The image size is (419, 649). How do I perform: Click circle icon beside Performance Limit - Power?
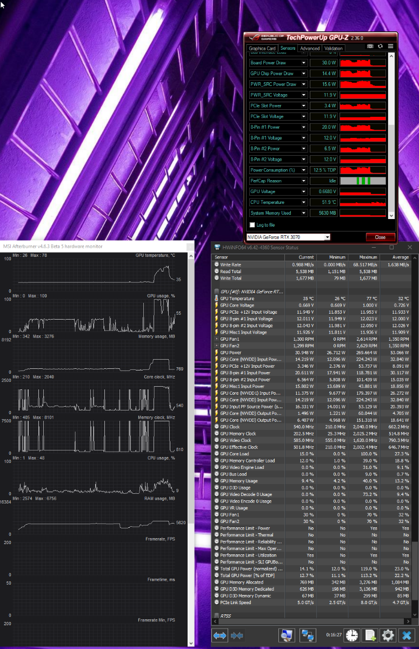[216, 528]
